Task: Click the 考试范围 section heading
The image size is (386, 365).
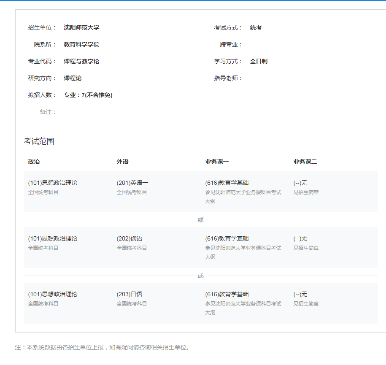Action: [x=39, y=141]
